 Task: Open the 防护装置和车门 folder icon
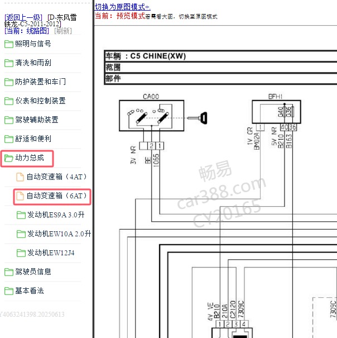click(x=9, y=82)
